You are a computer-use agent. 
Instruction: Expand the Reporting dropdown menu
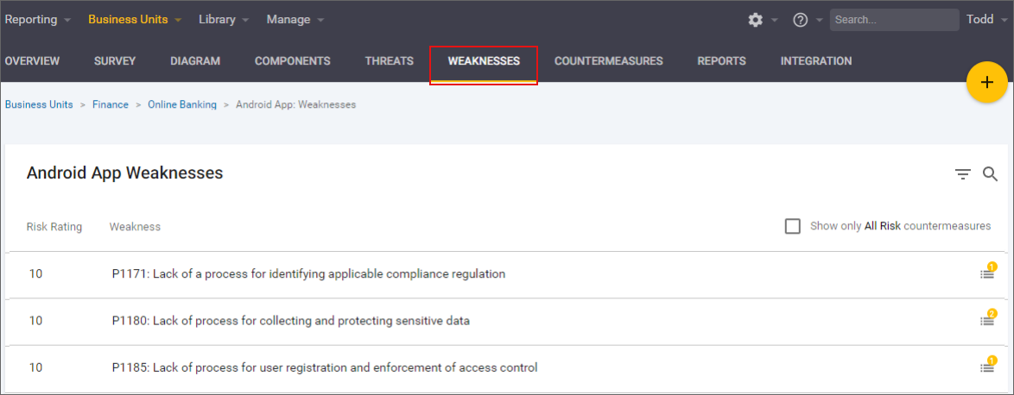(38, 19)
